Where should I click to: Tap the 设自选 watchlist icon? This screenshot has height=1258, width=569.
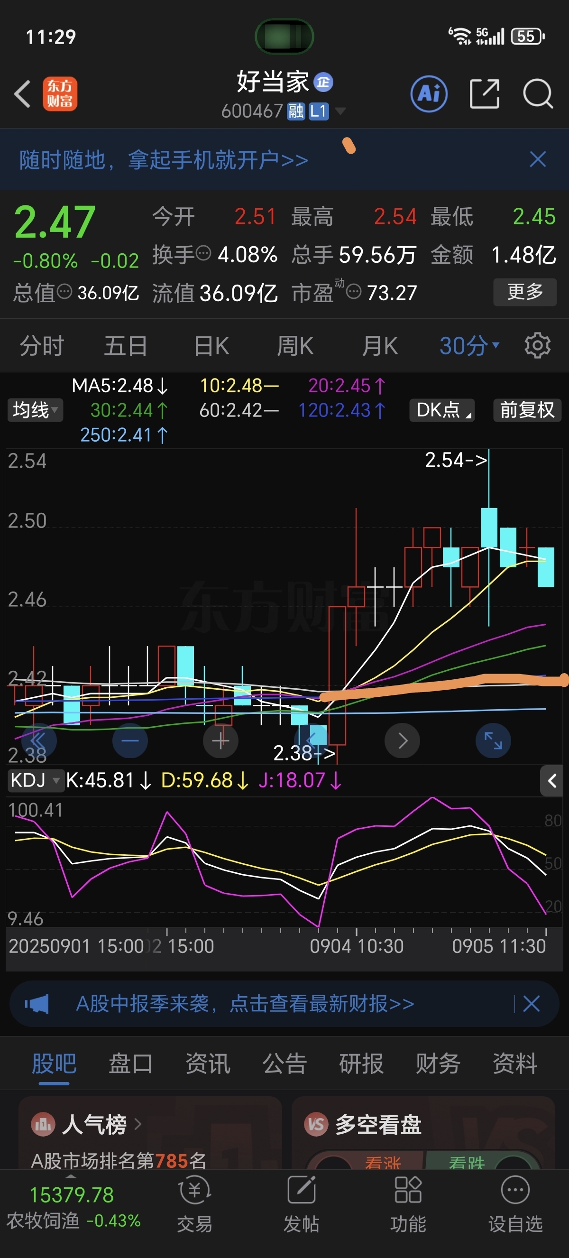[515, 1191]
